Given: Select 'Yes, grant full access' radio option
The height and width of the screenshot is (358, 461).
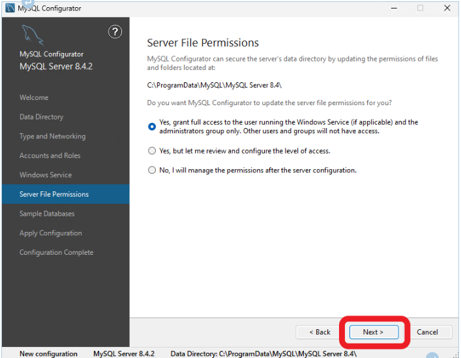Looking at the screenshot, I should point(152,126).
